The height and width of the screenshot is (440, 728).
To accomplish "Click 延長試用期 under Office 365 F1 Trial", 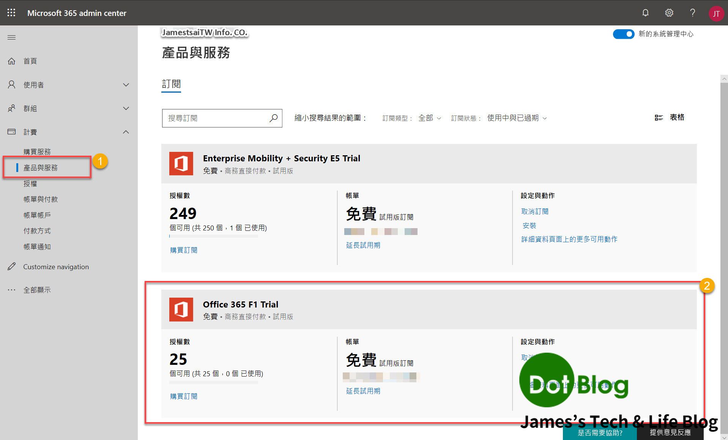I will (x=363, y=391).
